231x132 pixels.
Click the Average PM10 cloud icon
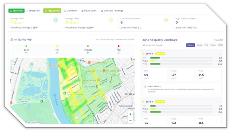[x=111, y=20]
